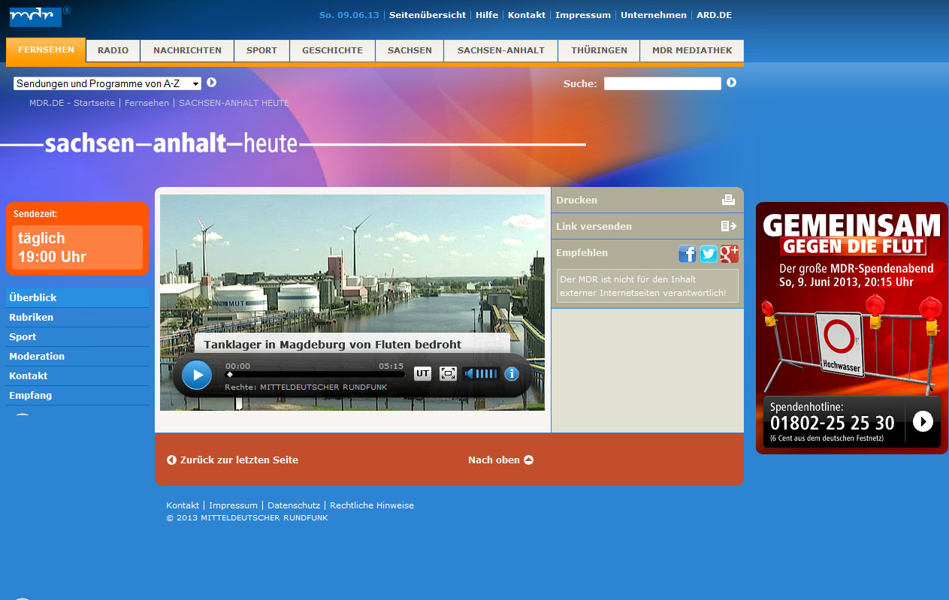
Task: Mute the video via speaker icon
Action: (469, 373)
